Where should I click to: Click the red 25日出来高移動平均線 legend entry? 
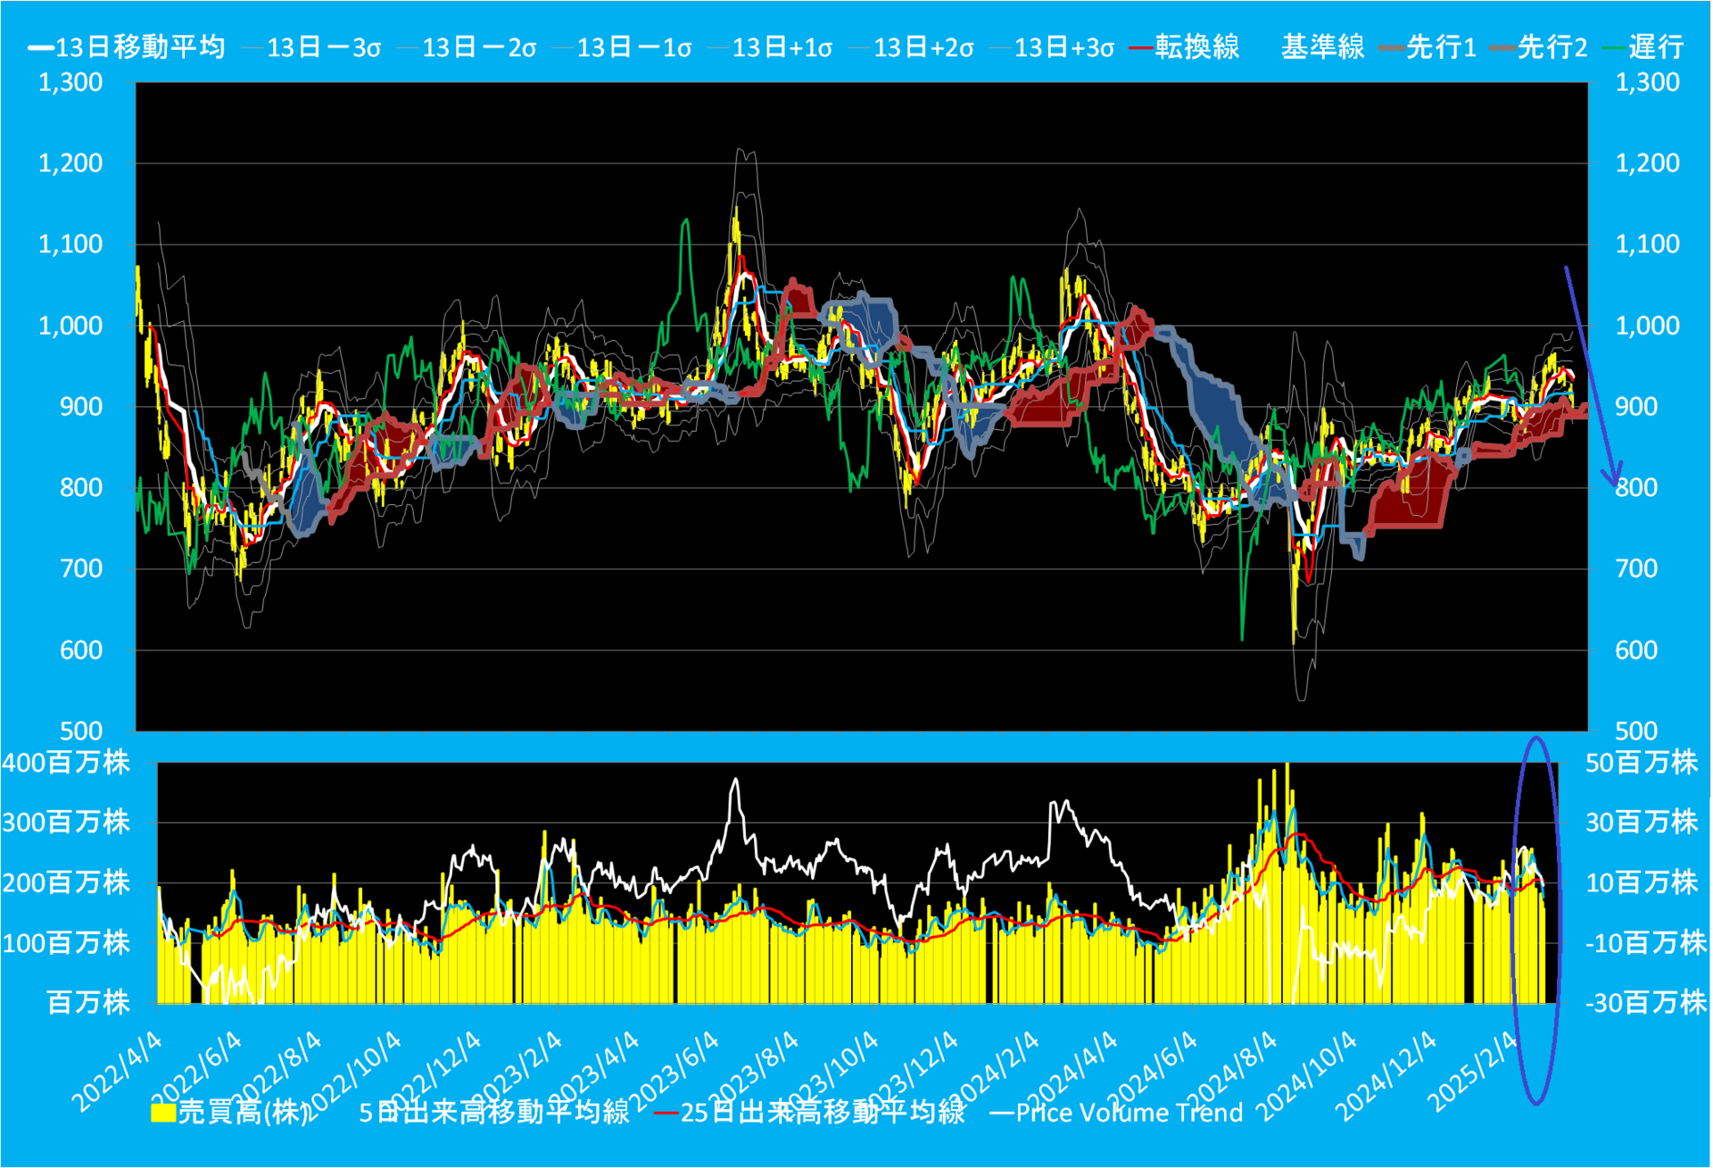click(809, 1112)
